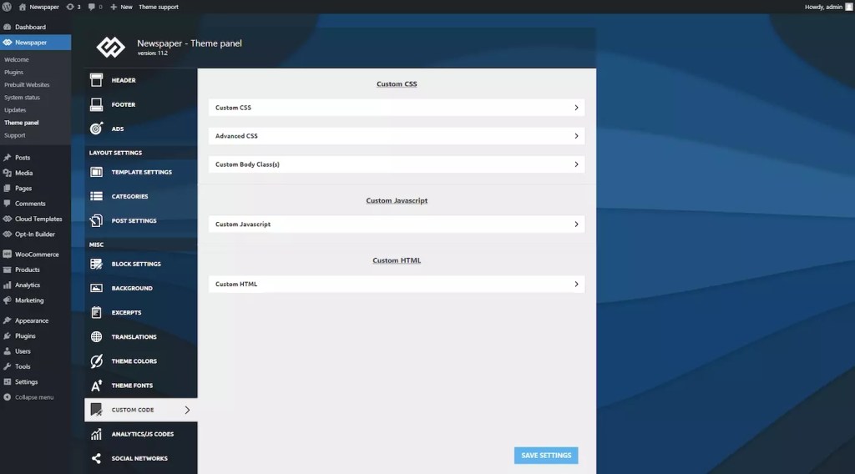Open the Theme Fonts icon
Viewport: 855px width, 474px height.
96,386
